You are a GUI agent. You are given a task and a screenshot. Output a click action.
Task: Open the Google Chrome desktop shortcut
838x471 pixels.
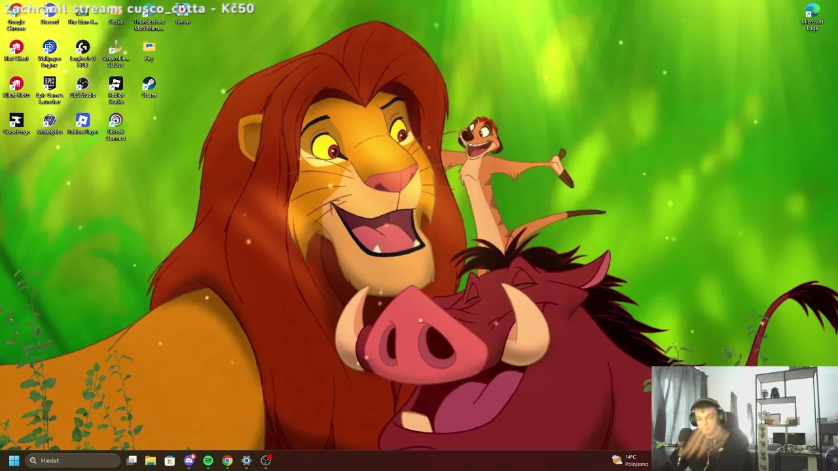(x=16, y=16)
